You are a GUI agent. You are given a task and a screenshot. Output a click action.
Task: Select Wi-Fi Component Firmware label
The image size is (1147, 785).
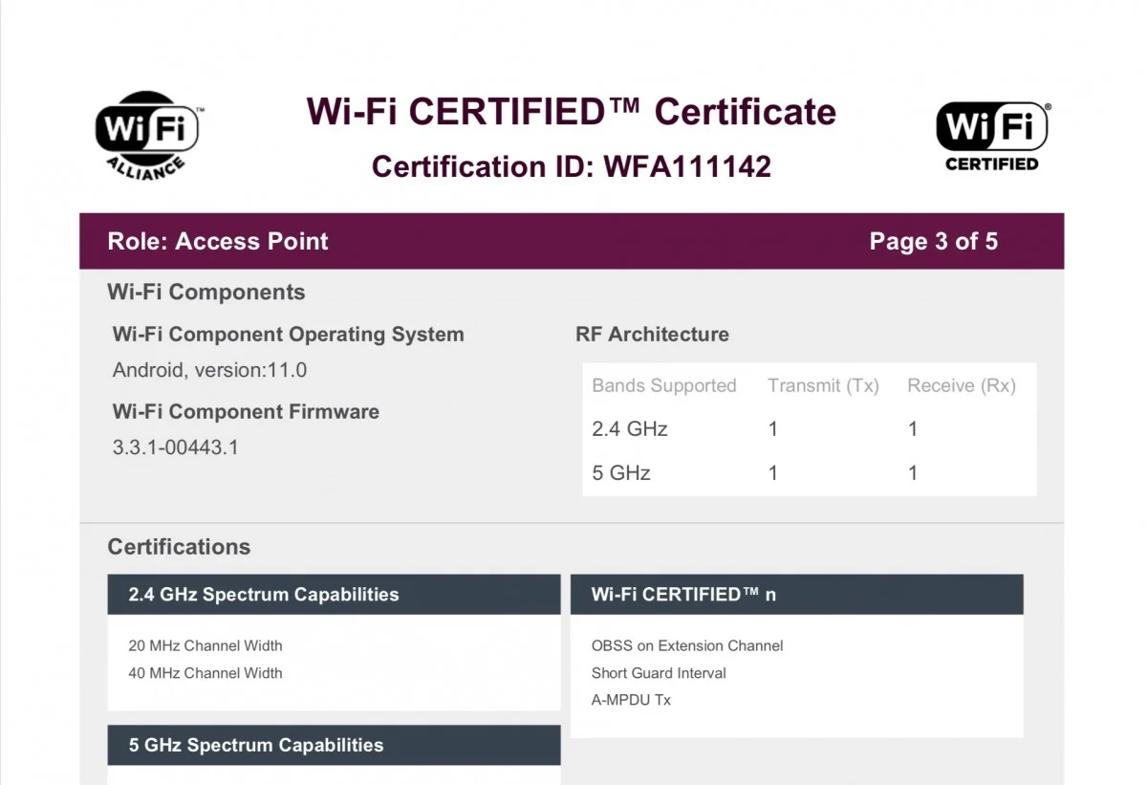[246, 412]
